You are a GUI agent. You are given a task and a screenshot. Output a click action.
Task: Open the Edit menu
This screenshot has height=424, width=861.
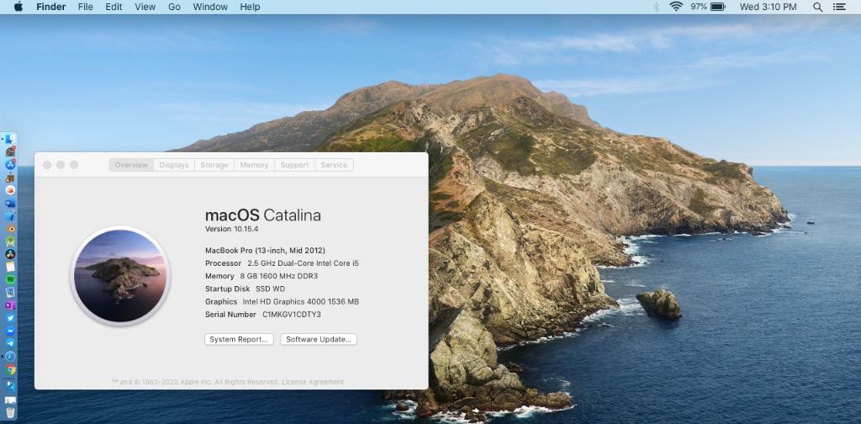(114, 7)
